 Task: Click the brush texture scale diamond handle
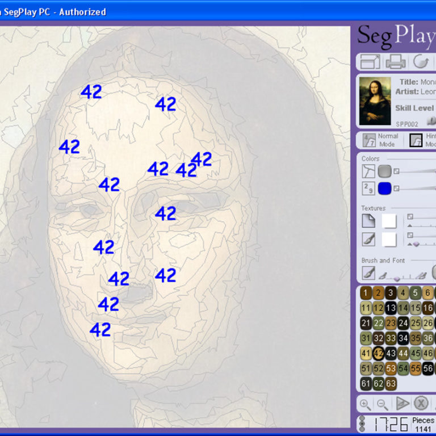tap(416, 244)
